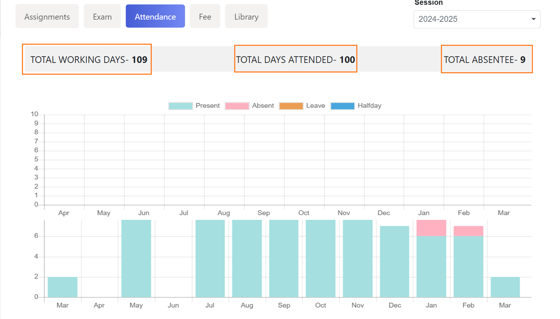
Task: Click the pink Absent segment for Jan
Action: [x=431, y=228]
